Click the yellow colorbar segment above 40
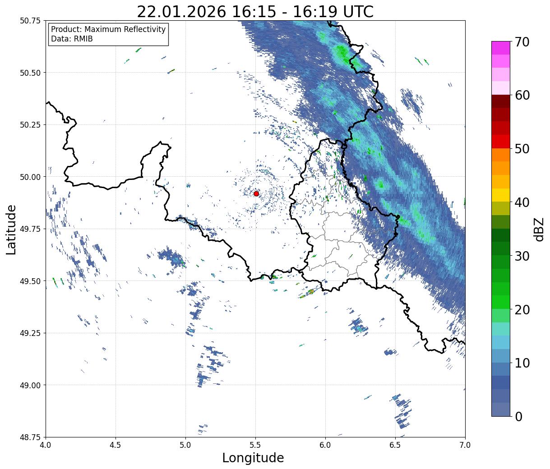550x469 pixels. (x=501, y=195)
